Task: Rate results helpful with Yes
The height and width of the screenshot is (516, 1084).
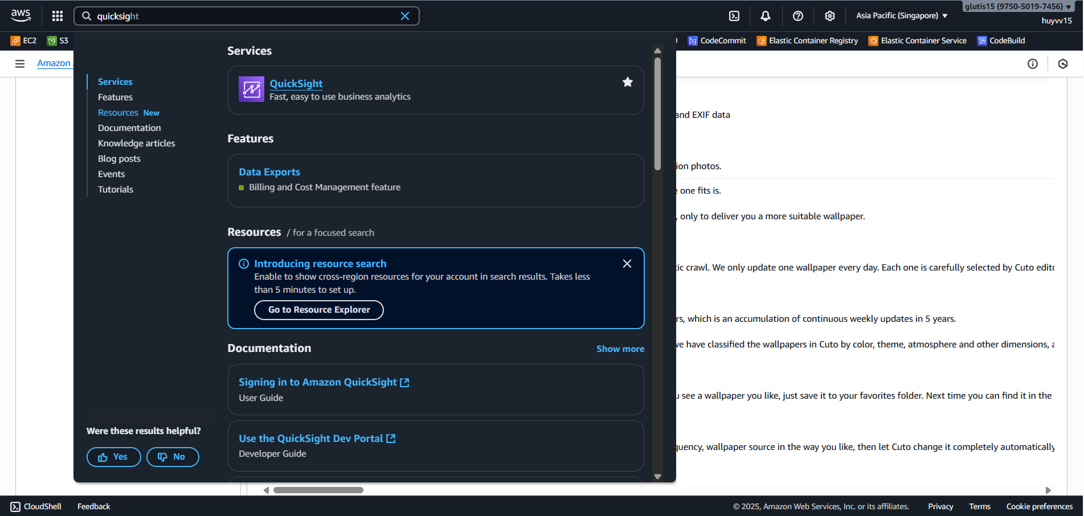Action: 113,457
